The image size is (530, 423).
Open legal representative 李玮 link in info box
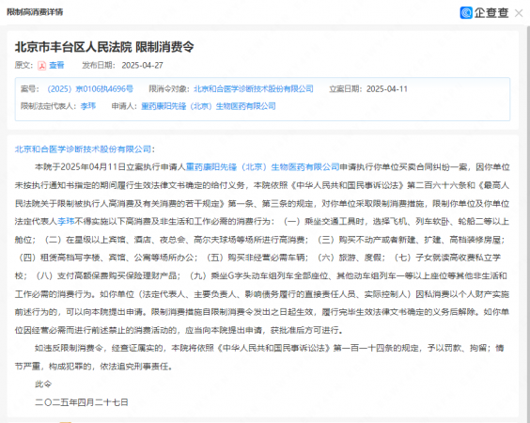[x=88, y=106]
